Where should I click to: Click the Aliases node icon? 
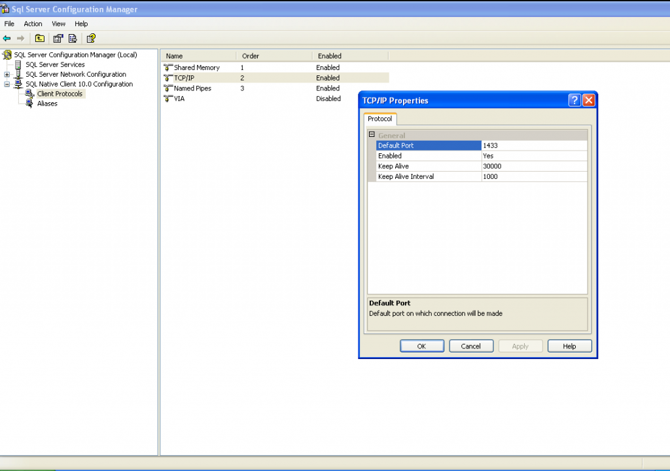[27, 103]
